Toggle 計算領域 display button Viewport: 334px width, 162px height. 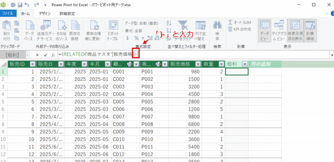click(x=310, y=31)
